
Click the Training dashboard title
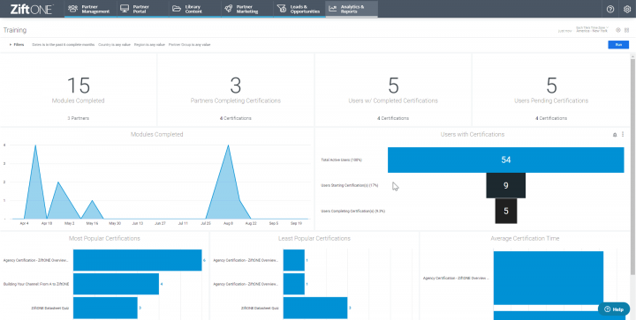pyautogui.click(x=15, y=30)
